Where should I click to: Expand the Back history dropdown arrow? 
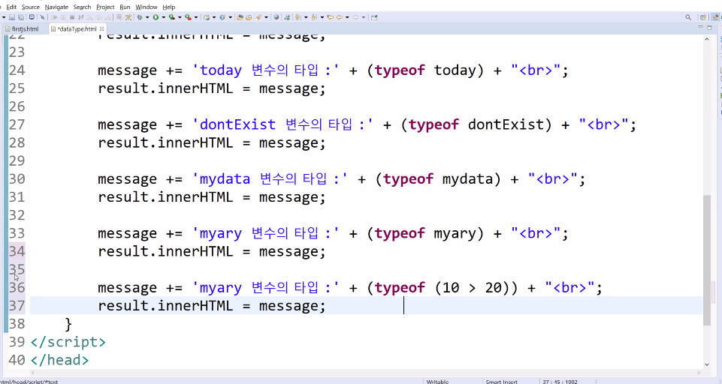pos(347,17)
